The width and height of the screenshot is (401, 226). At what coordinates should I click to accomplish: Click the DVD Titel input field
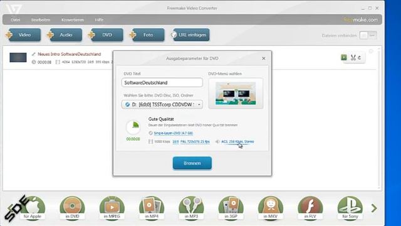[x=162, y=82]
